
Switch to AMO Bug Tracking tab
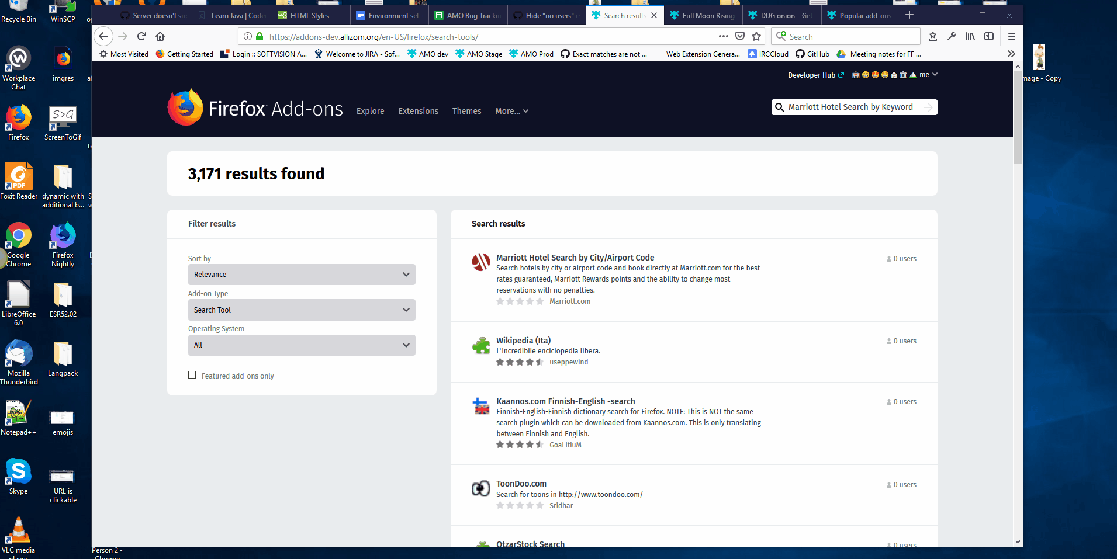468,15
